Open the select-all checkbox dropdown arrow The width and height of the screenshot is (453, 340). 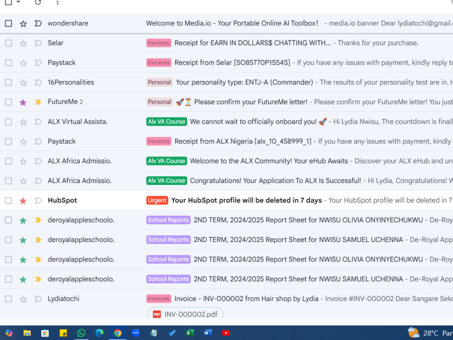coord(18,2)
